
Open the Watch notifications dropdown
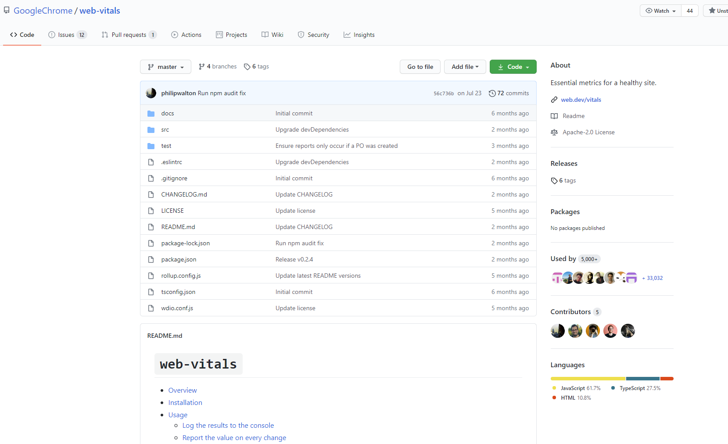coord(660,11)
